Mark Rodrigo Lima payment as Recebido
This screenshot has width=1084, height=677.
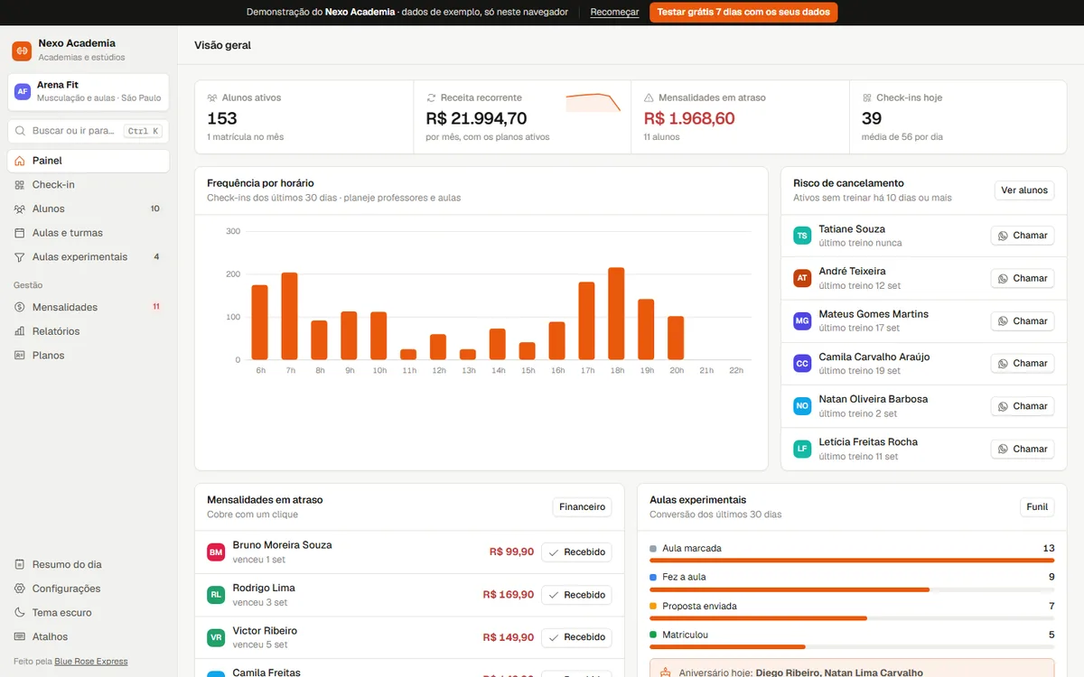[x=576, y=595]
